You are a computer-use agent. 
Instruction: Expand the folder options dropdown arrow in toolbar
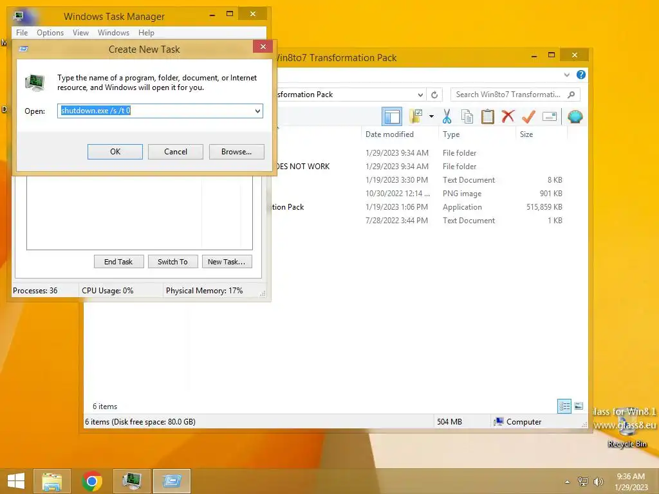pyautogui.click(x=431, y=116)
